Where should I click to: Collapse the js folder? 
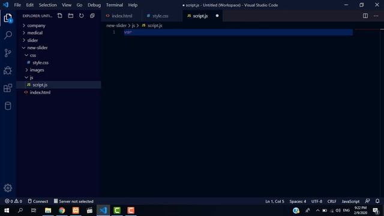point(58,77)
